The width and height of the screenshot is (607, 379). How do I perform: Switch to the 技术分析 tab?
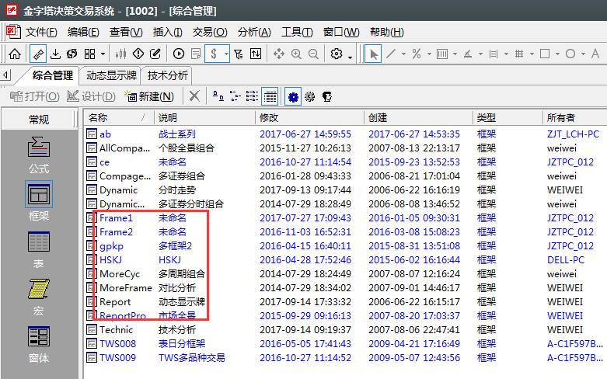(166, 75)
